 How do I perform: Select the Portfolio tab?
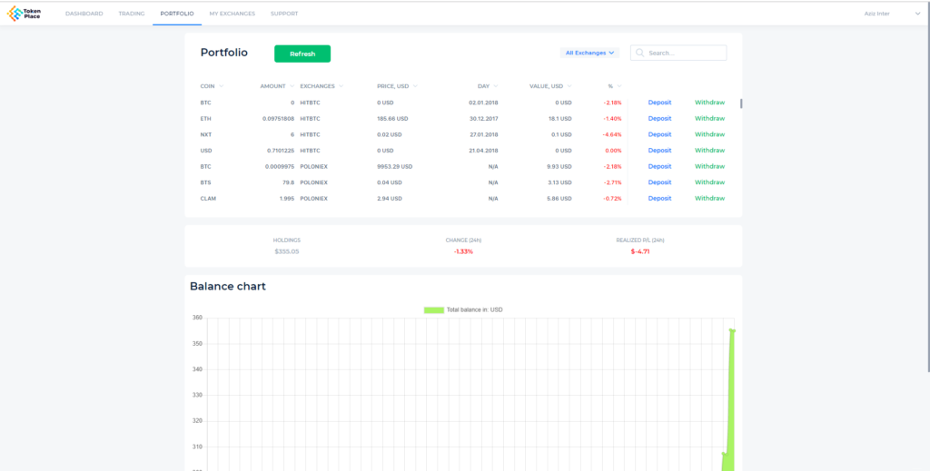[177, 14]
